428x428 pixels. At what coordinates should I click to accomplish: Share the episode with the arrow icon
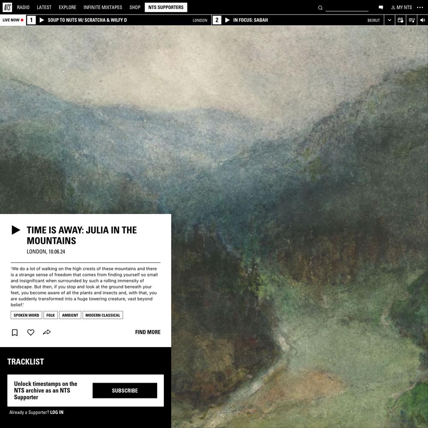click(47, 332)
